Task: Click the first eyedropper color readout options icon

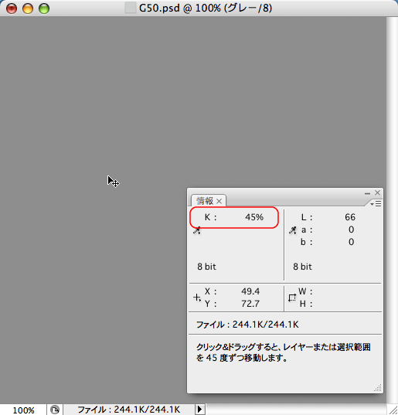Action: 196,230
